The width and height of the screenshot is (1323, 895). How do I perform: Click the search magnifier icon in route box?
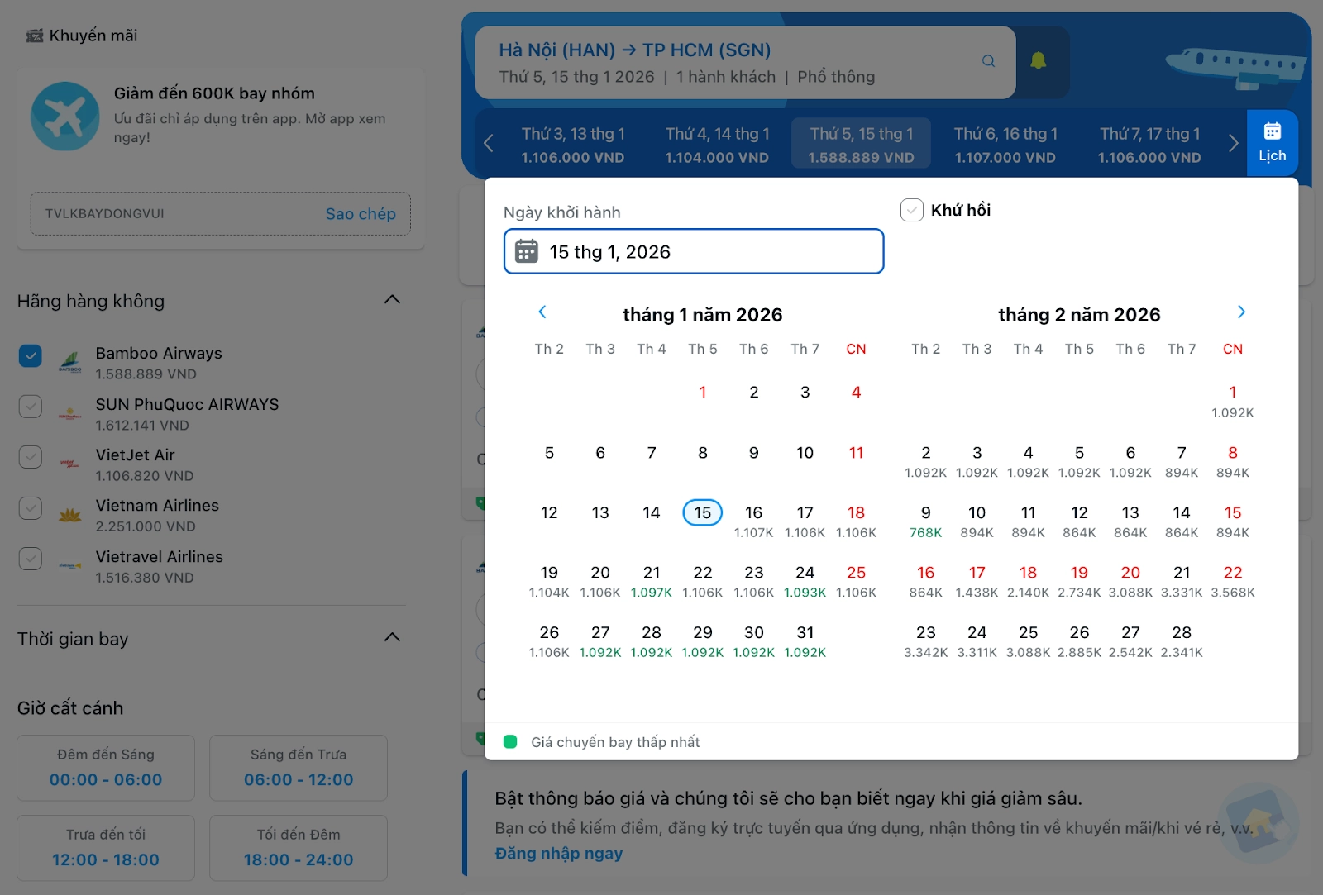coord(988,61)
